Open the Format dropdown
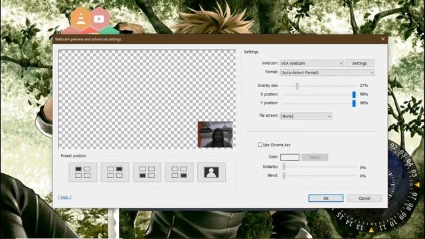The width and height of the screenshot is (425, 239). [327, 72]
